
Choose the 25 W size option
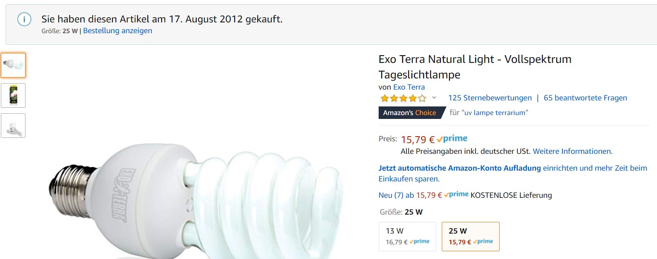[x=470, y=236]
